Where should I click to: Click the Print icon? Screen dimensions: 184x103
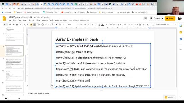tap(17, 25)
